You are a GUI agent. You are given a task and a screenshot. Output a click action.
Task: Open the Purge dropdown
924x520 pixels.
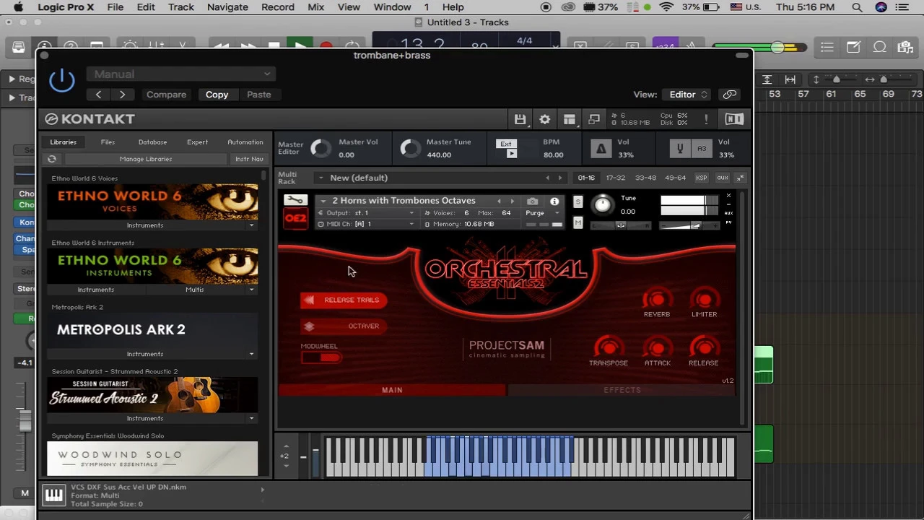pos(542,213)
